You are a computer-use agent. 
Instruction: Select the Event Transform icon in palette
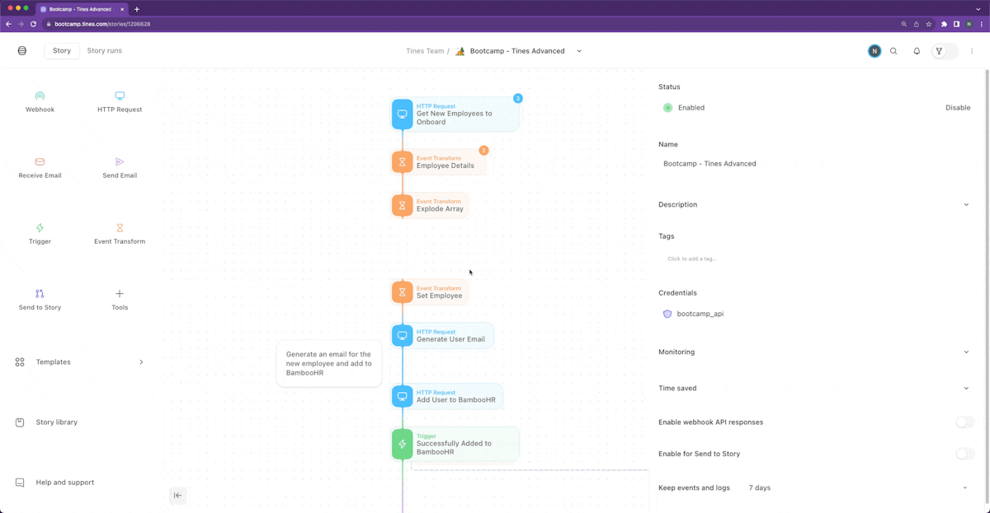pyautogui.click(x=120, y=228)
